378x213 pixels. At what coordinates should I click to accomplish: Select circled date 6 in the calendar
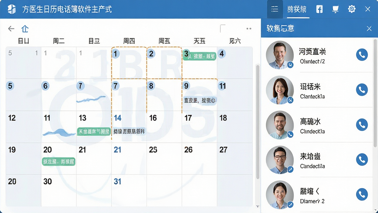point(45,86)
